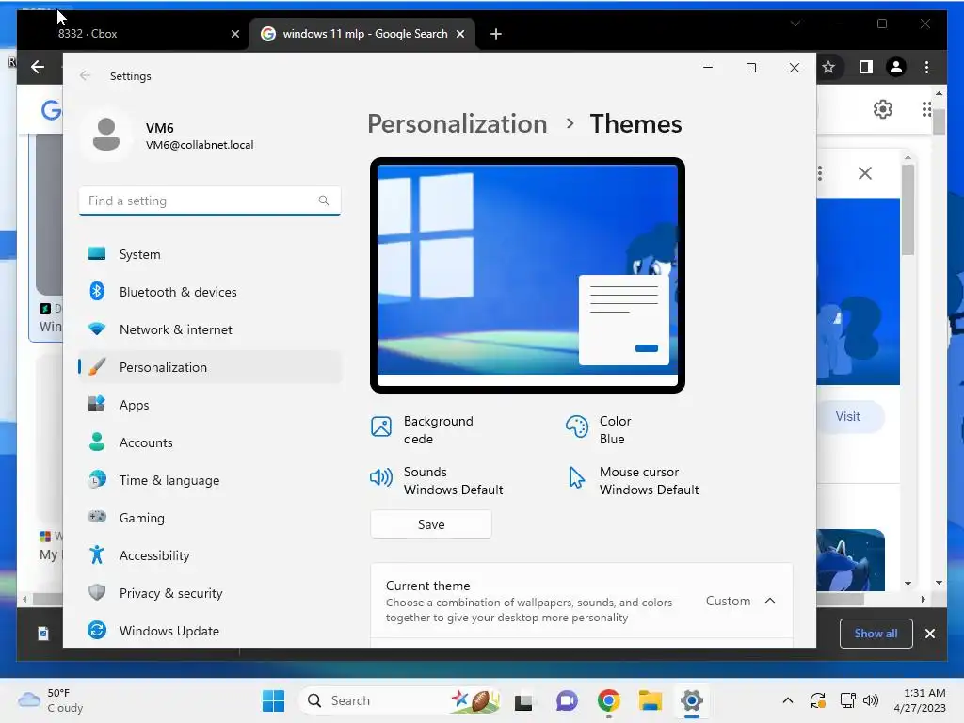964x723 pixels.
Task: Click the Background picture icon
Action: [x=381, y=426]
